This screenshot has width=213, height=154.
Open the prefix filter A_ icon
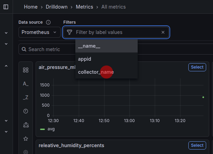coord(26,84)
